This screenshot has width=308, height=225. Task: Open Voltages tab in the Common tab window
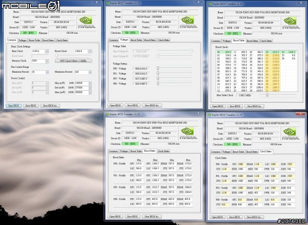coord(23,40)
